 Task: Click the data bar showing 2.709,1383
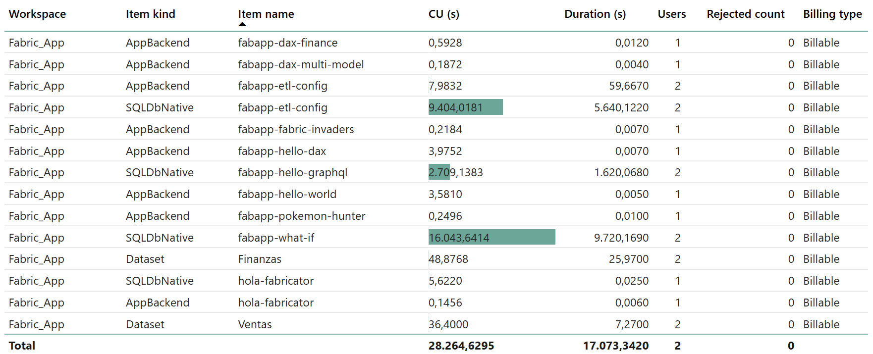[x=439, y=172]
